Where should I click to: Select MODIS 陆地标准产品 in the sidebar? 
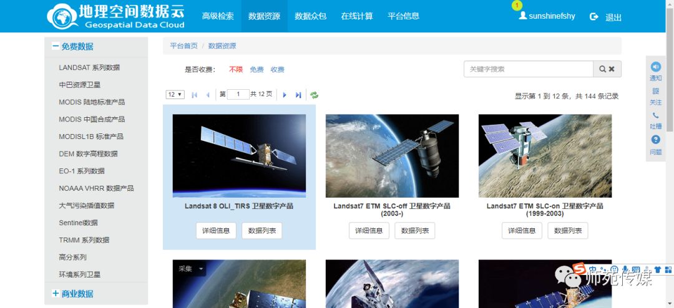[x=92, y=102]
